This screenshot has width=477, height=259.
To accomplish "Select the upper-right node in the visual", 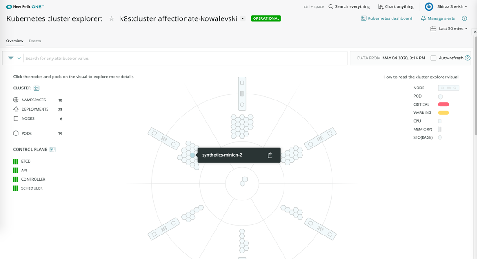I will click(x=320, y=139).
